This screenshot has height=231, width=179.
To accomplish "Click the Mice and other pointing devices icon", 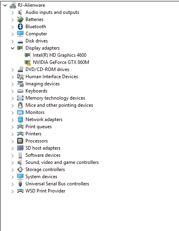I will click(20, 105).
